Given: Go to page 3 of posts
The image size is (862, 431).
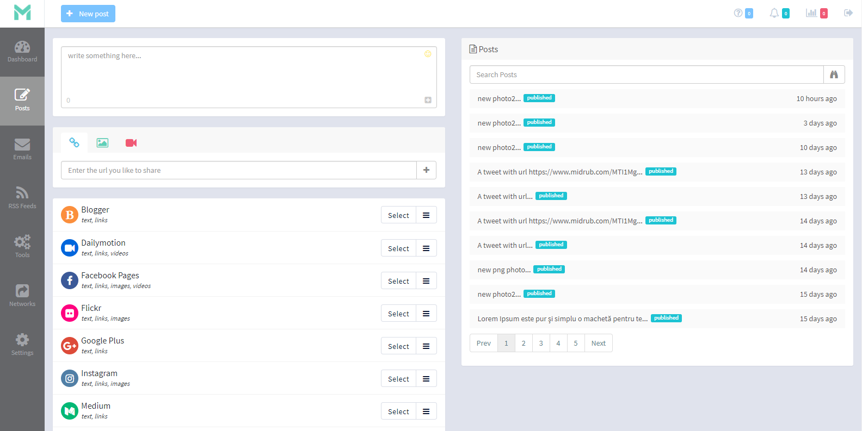Looking at the screenshot, I should [x=541, y=343].
